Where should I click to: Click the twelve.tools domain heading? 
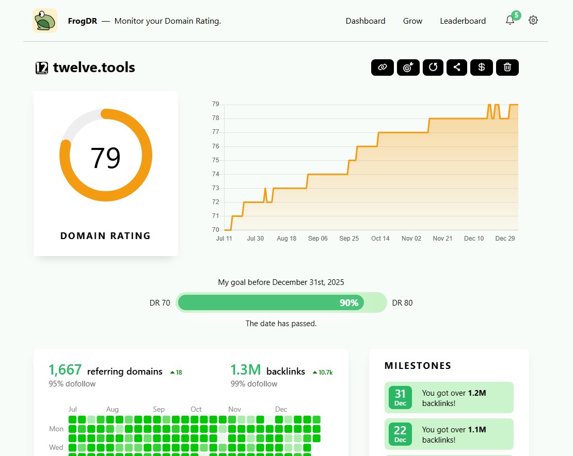tap(94, 67)
